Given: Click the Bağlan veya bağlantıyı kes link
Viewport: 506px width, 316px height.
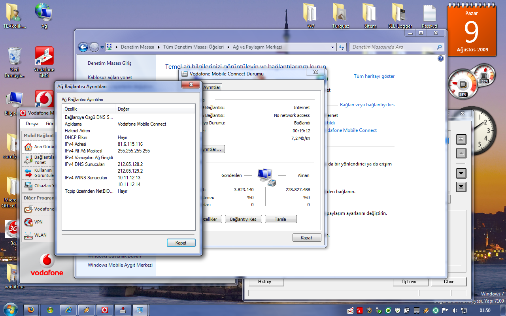Looking at the screenshot, I should tap(367, 105).
